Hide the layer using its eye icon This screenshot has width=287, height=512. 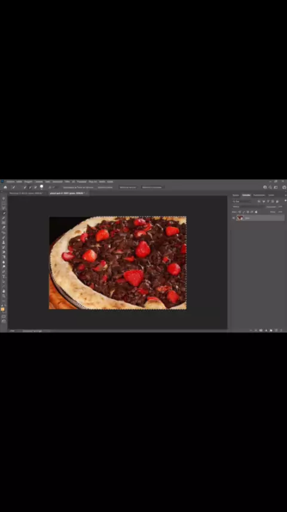click(x=234, y=218)
